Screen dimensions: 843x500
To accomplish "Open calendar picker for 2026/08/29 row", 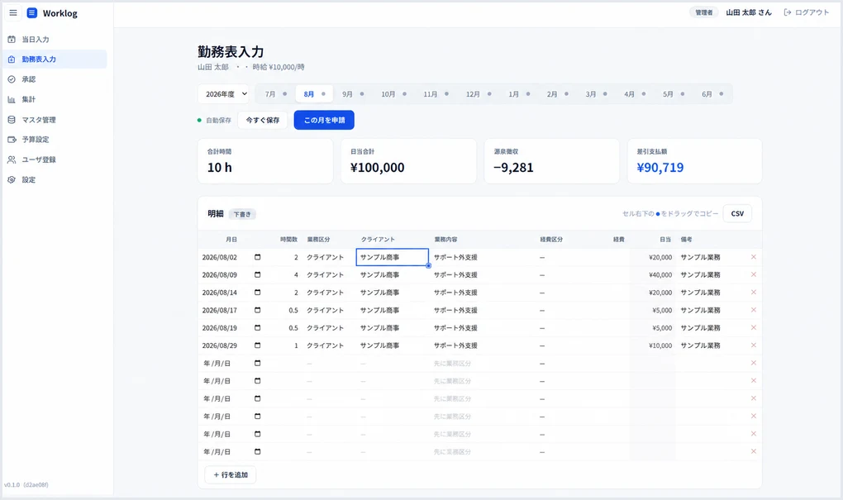I will point(258,345).
